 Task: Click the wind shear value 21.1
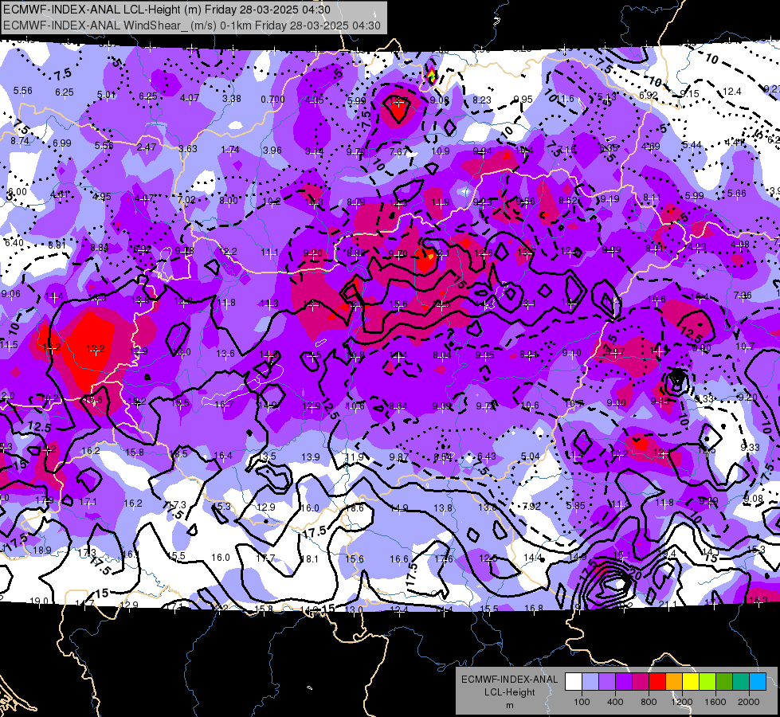click(x=668, y=605)
